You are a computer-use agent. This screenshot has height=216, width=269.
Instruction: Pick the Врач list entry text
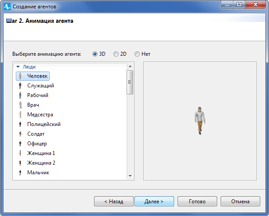[x=33, y=105]
